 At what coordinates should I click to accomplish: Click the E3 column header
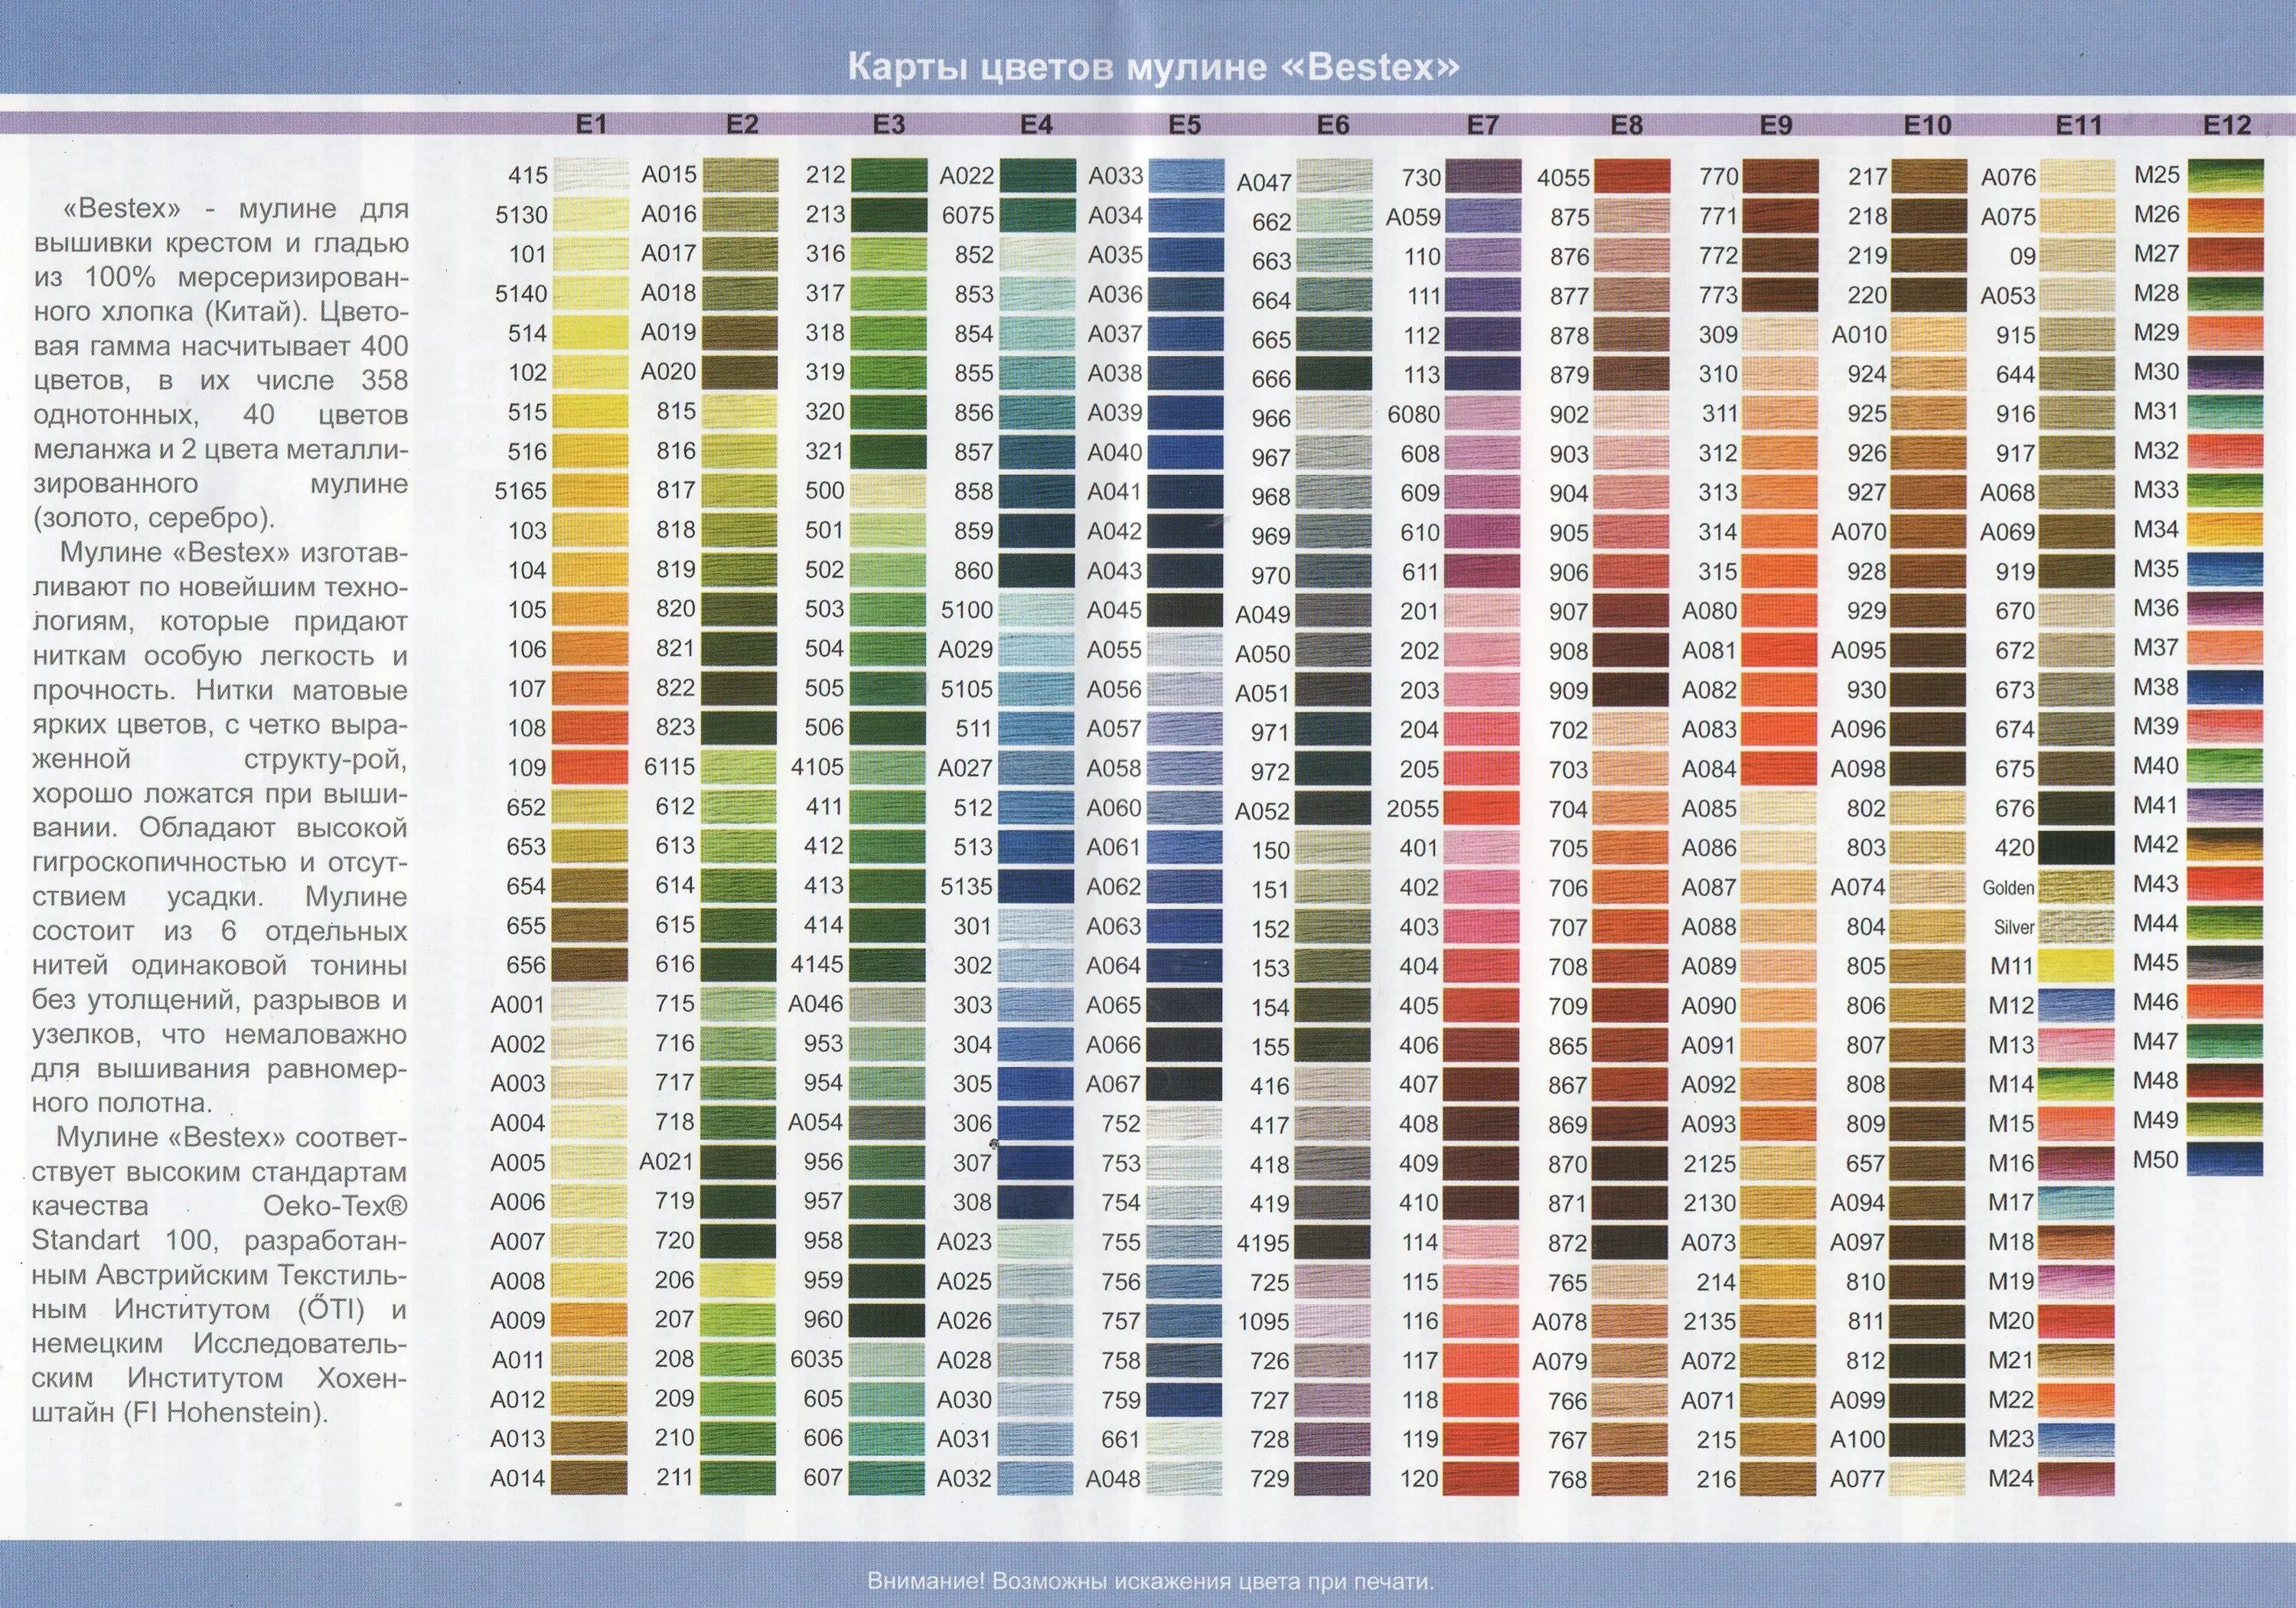(889, 124)
